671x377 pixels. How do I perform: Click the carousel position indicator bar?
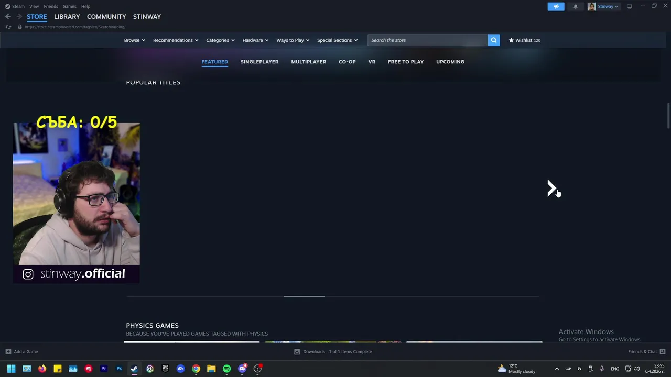click(x=304, y=296)
